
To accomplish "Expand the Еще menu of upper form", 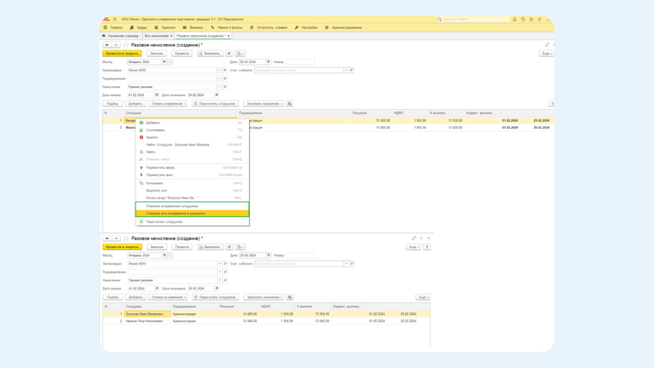I will click(546, 54).
